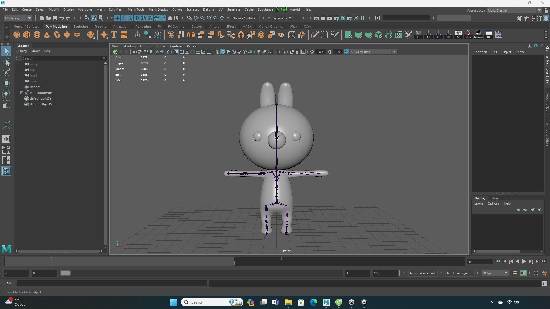Select the Polygon Sphere shelf icon
Screen dimensions: 550x309
(x=17, y=35)
